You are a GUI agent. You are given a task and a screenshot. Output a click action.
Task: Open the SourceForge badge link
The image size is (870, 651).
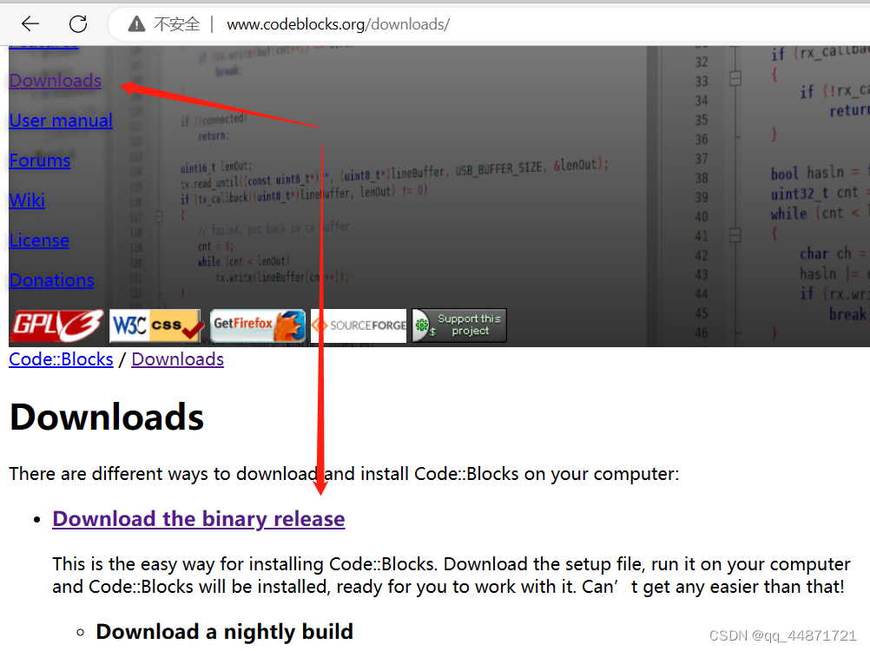coord(358,325)
